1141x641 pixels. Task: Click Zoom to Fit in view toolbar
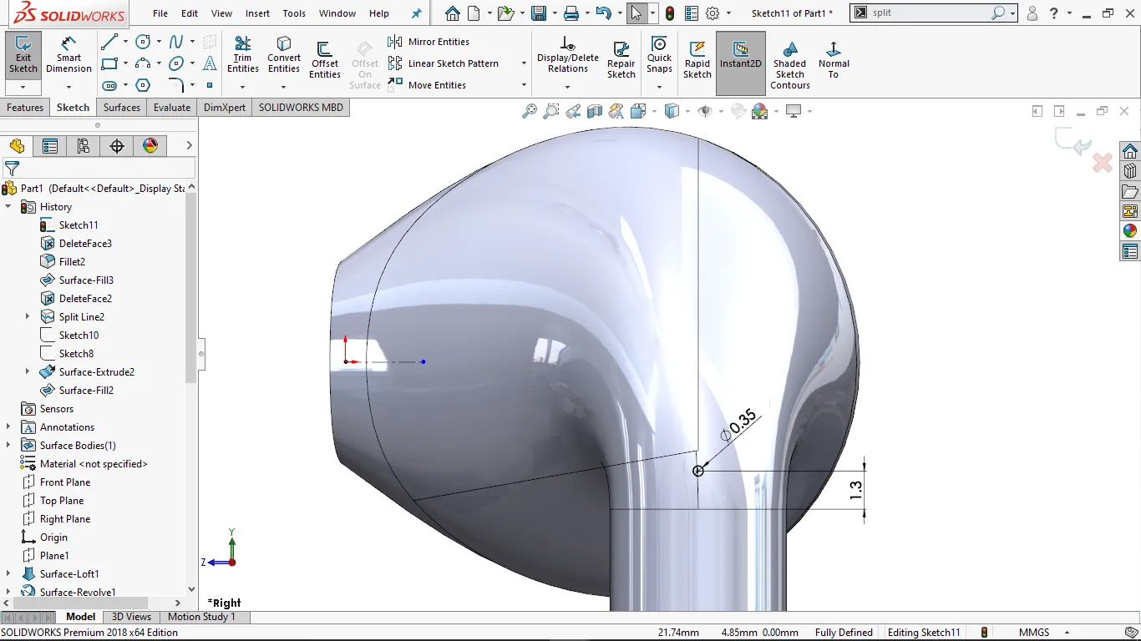530,111
